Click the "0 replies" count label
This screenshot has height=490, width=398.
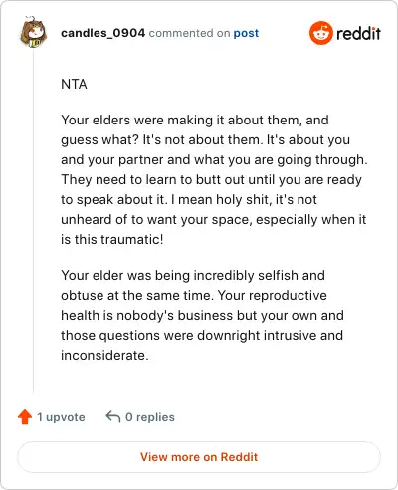[x=150, y=417]
